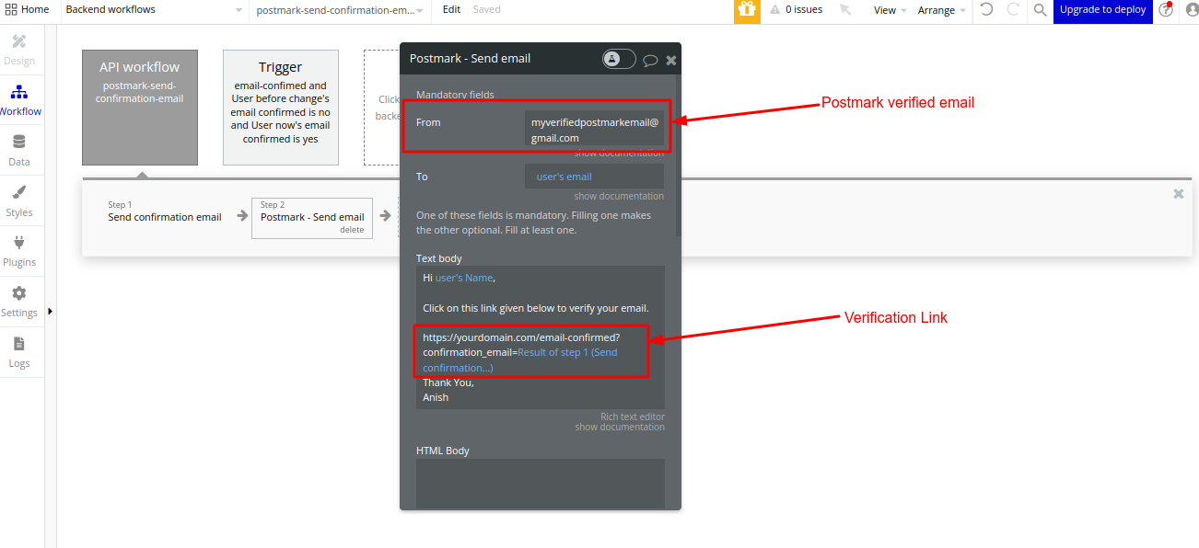
Task: Click the orange gift icon
Action: pyautogui.click(x=747, y=10)
